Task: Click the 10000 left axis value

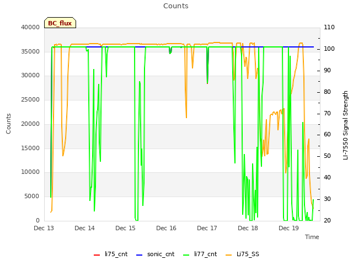Action: tap(30, 172)
